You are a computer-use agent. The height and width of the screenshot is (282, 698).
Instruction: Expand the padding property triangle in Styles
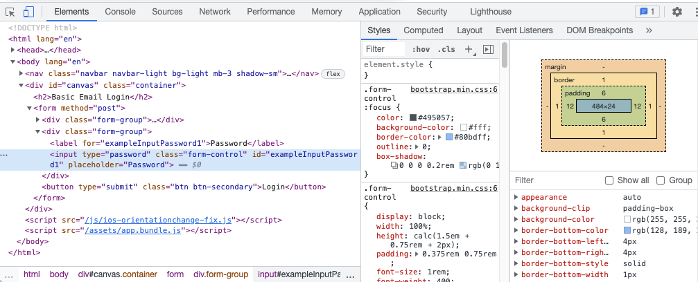click(417, 254)
